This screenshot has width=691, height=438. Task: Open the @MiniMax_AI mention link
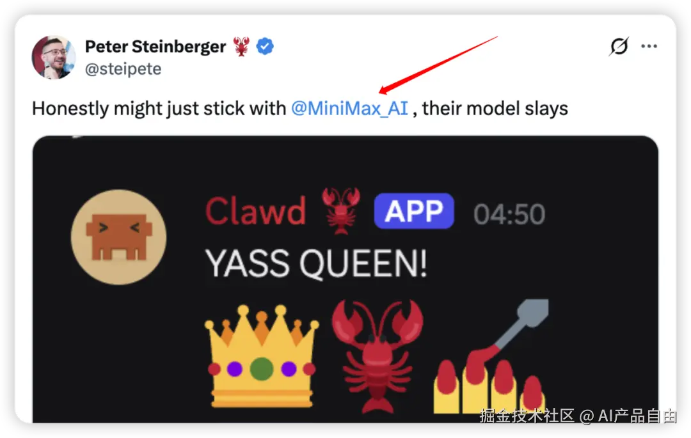point(349,108)
